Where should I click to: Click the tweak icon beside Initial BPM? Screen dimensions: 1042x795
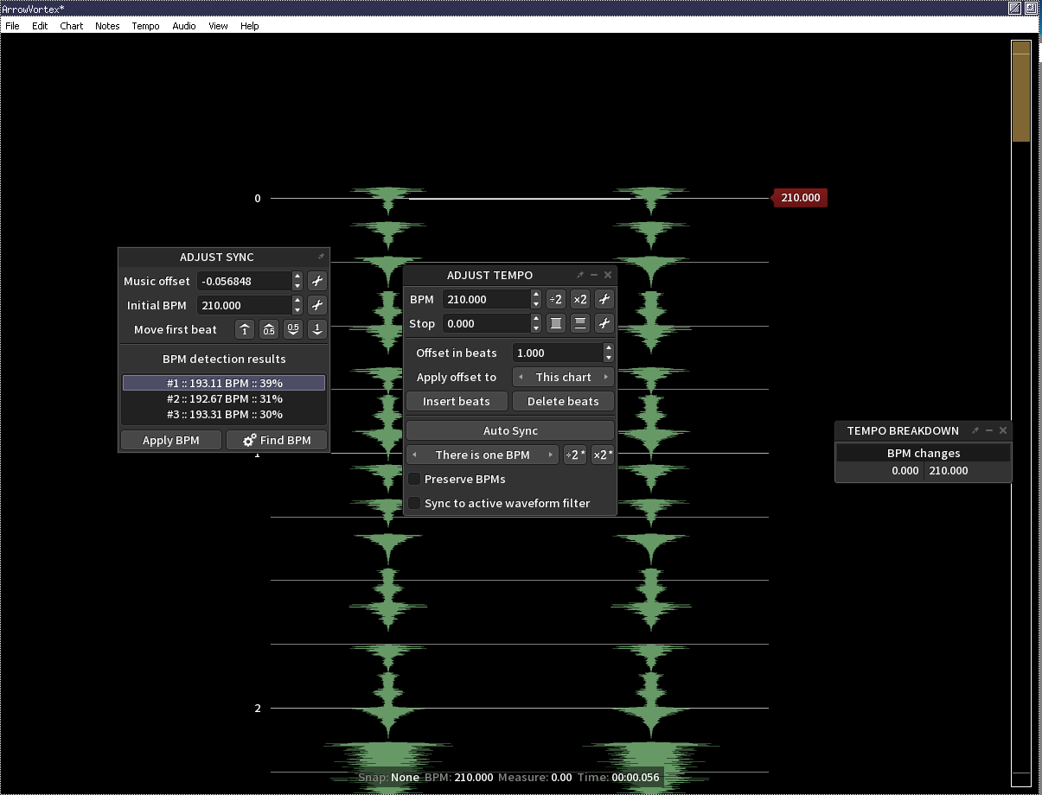coord(317,305)
